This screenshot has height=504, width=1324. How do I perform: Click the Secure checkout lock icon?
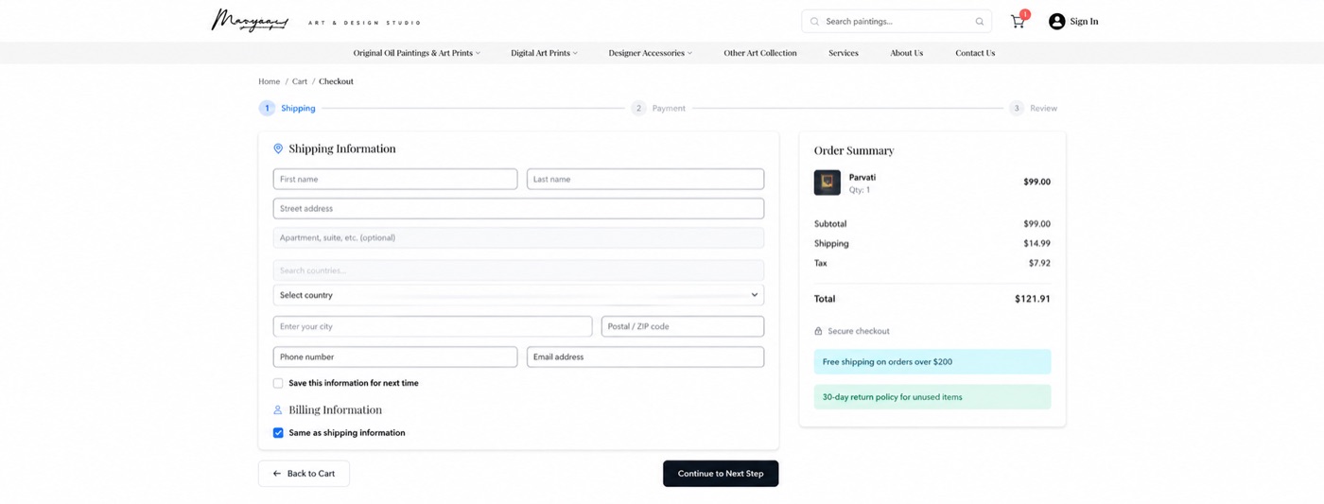(819, 331)
